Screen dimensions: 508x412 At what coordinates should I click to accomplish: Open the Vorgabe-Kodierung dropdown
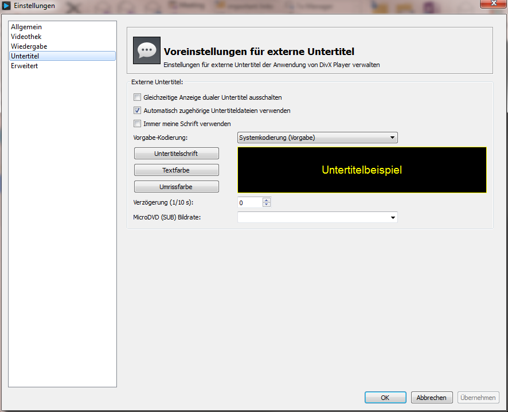tap(318, 138)
